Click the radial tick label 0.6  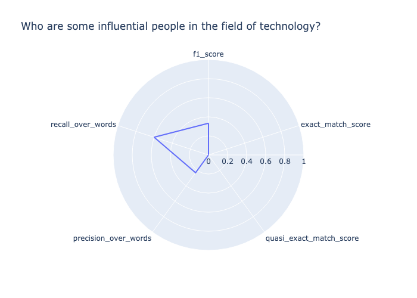point(266,162)
